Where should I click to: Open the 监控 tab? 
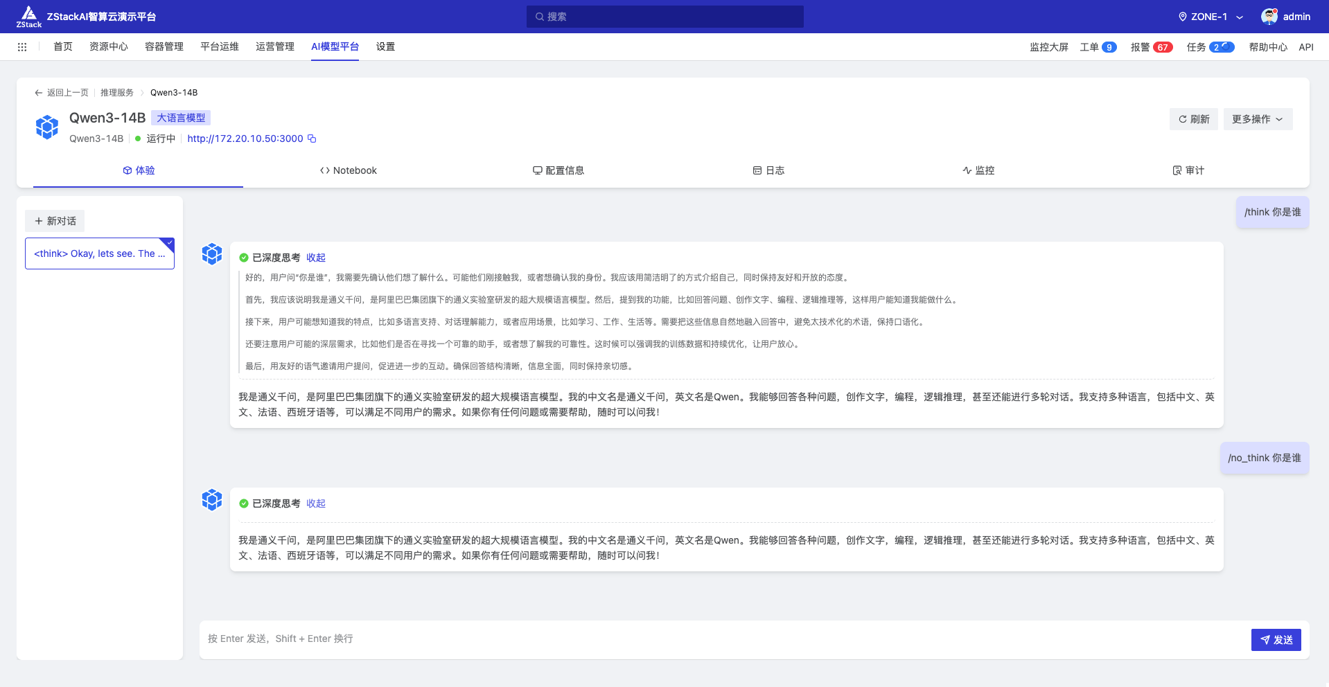pyautogui.click(x=978, y=170)
